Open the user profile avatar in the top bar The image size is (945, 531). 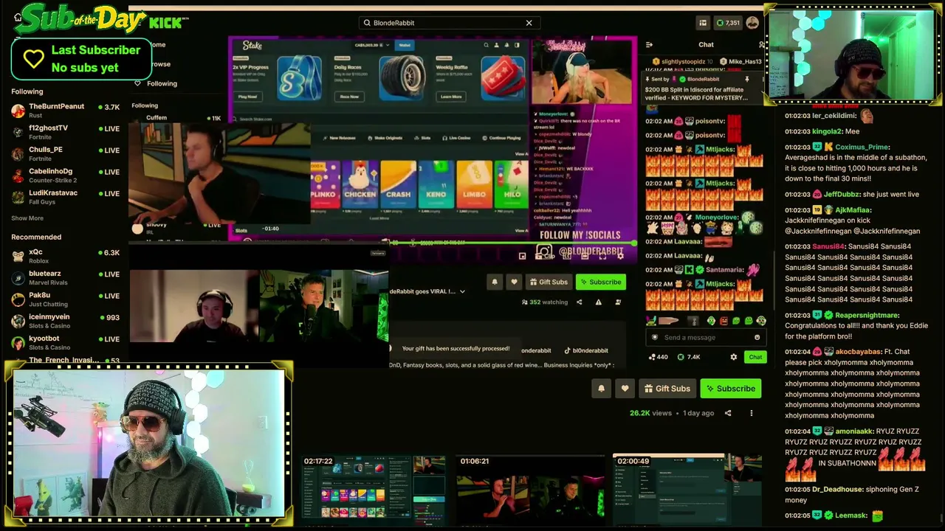pos(752,23)
